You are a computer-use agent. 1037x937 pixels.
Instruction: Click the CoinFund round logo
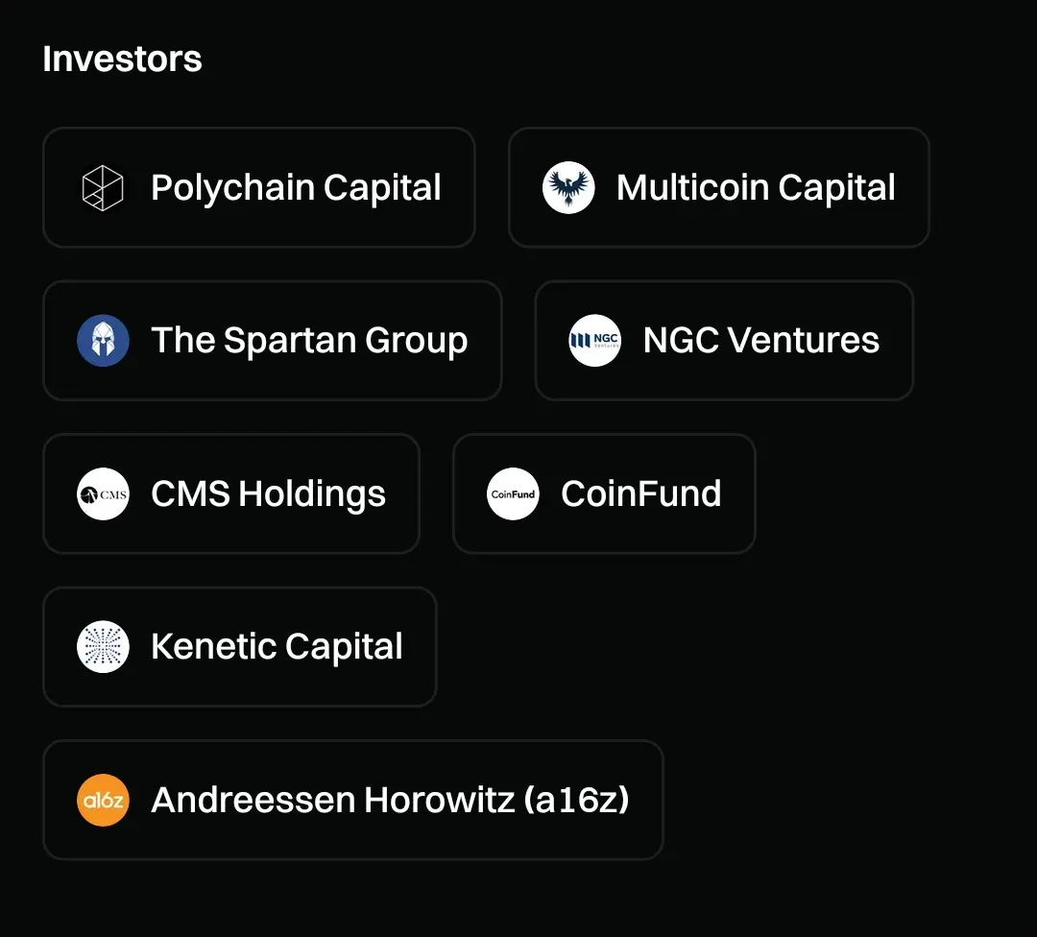click(x=513, y=493)
